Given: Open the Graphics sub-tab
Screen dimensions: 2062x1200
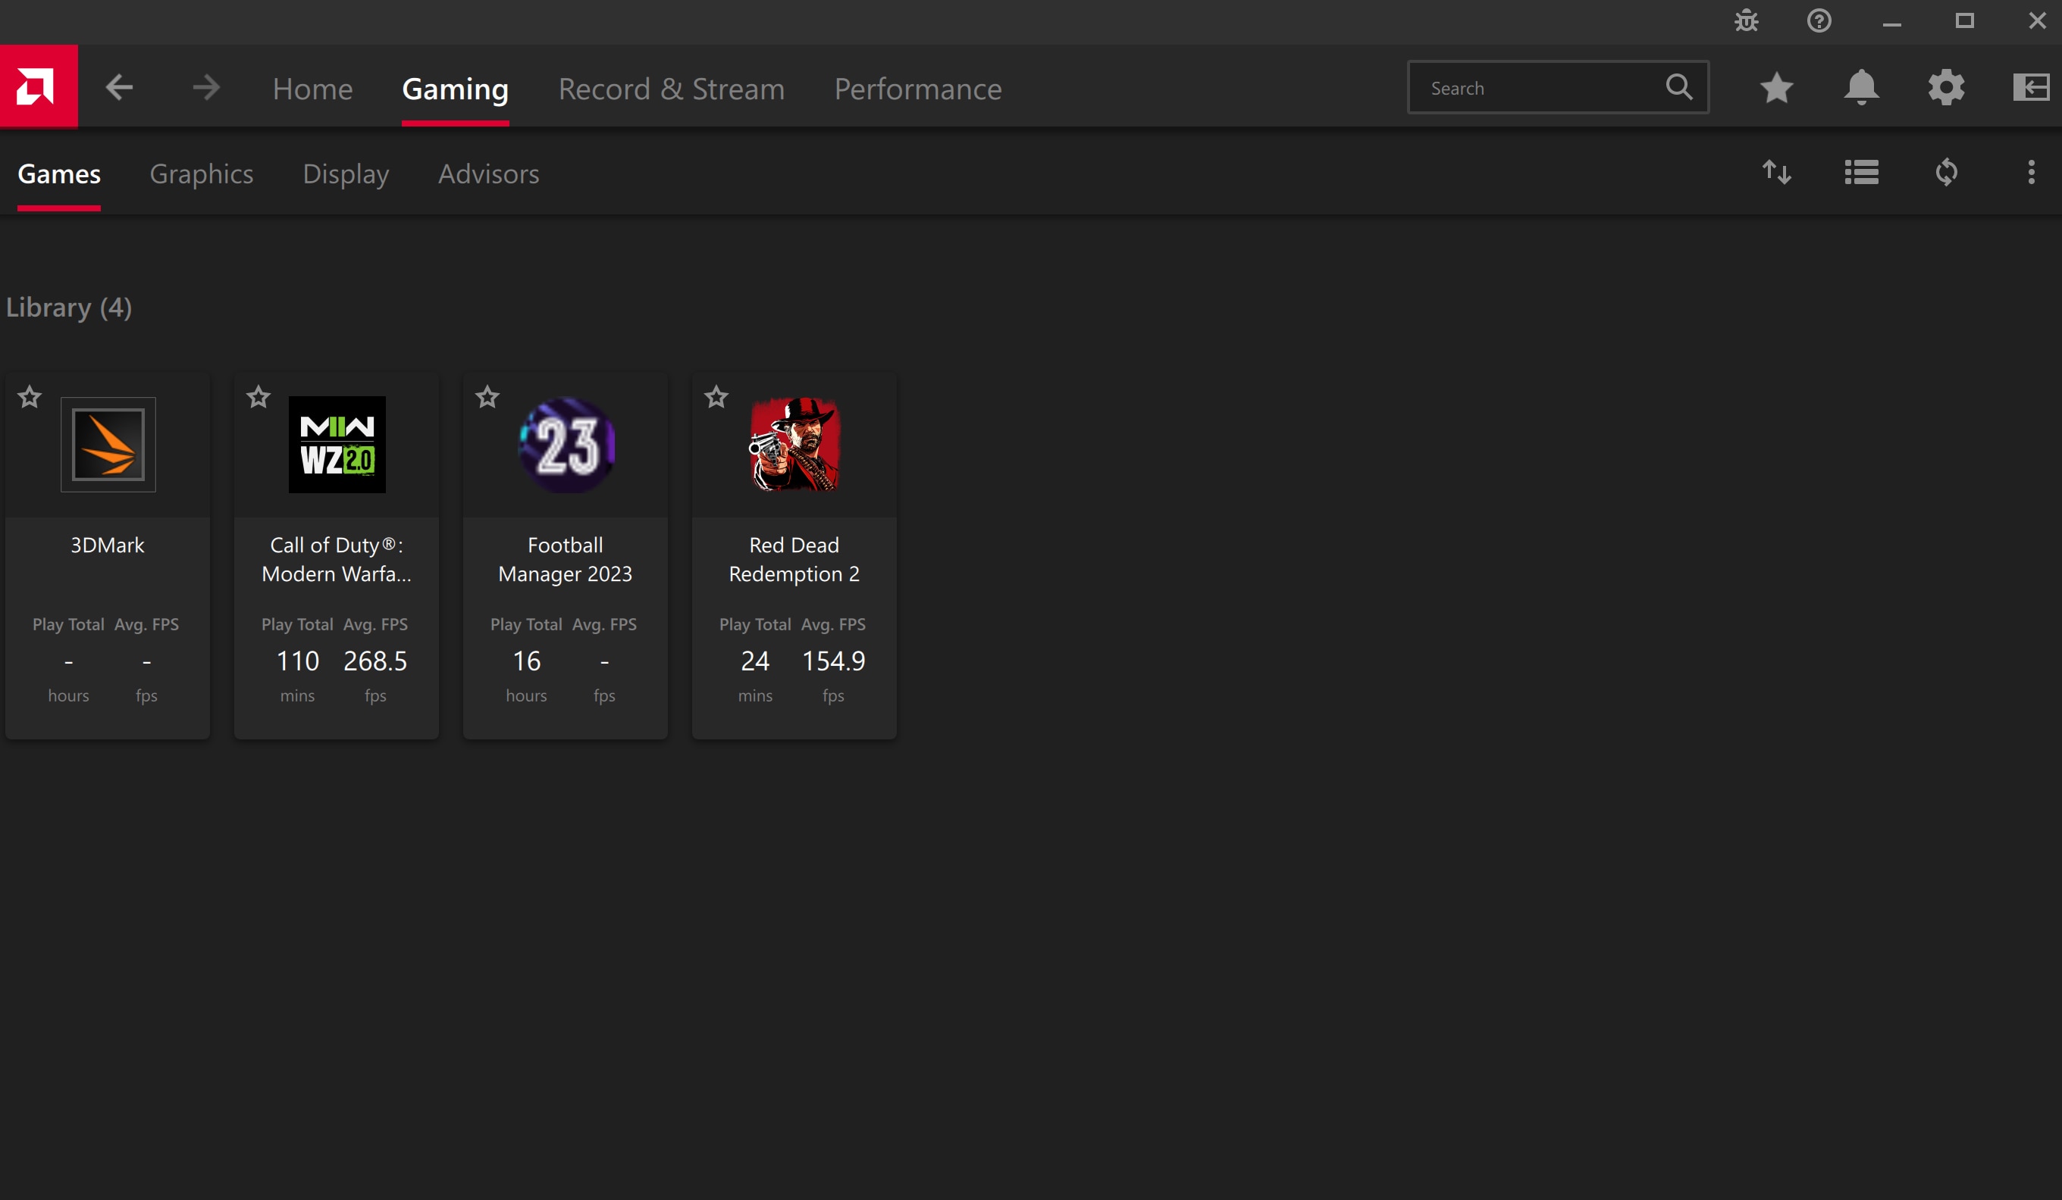Looking at the screenshot, I should [202, 173].
